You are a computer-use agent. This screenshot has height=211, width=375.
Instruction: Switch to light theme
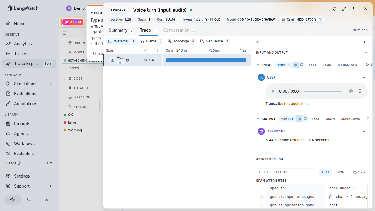[x=12, y=199]
